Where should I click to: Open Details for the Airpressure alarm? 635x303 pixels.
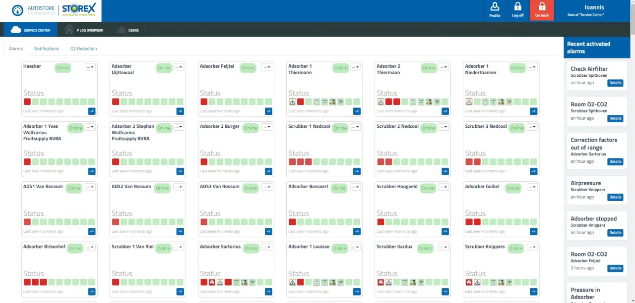(x=615, y=197)
